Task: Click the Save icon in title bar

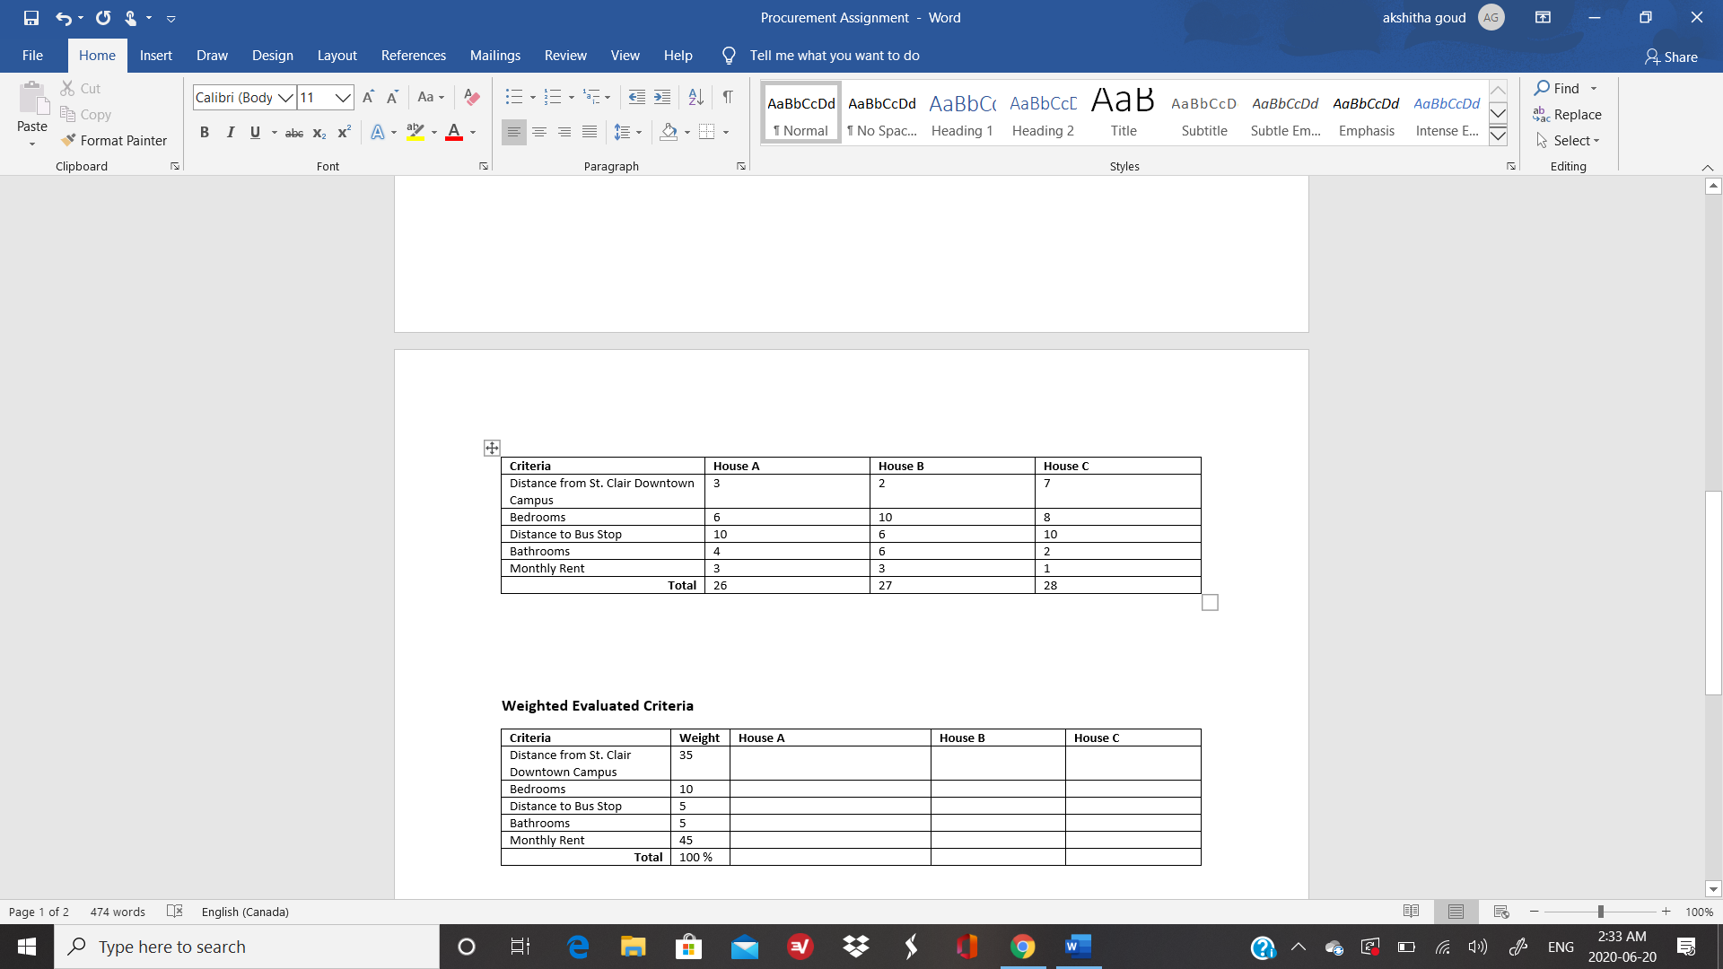Action: pyautogui.click(x=31, y=17)
